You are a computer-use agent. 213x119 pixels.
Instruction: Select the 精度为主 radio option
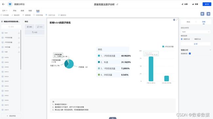point(198,39)
